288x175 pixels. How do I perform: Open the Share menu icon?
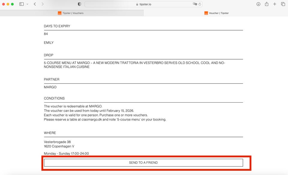click(266, 4)
